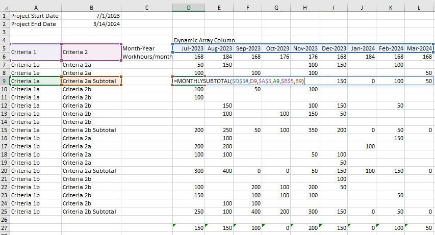
Task: Click the Aug-2023 header cell
Action: [219, 48]
